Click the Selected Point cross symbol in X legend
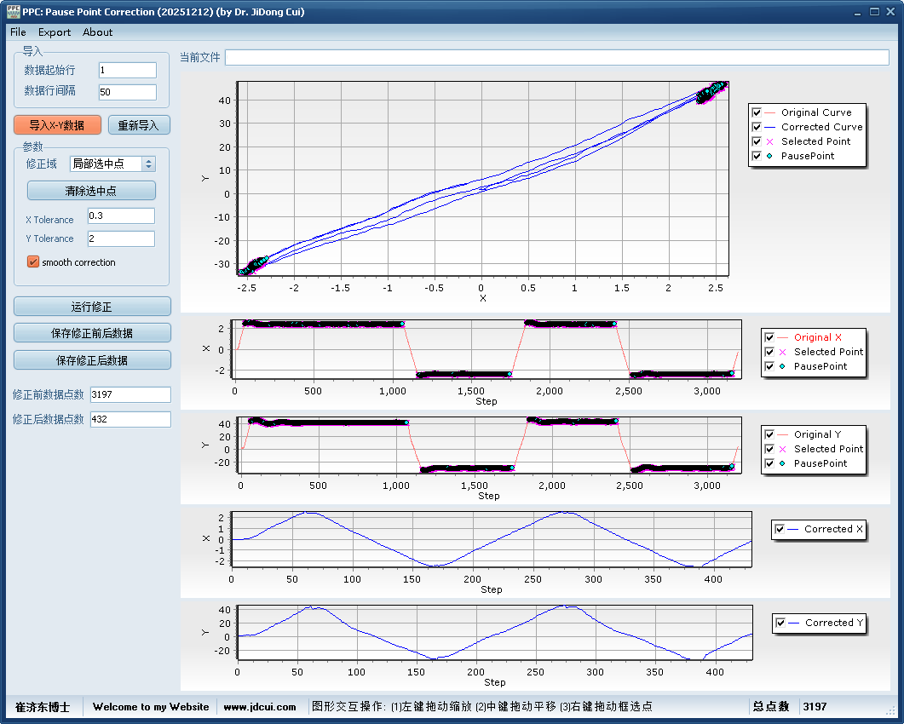This screenshot has width=904, height=724. 783,352
